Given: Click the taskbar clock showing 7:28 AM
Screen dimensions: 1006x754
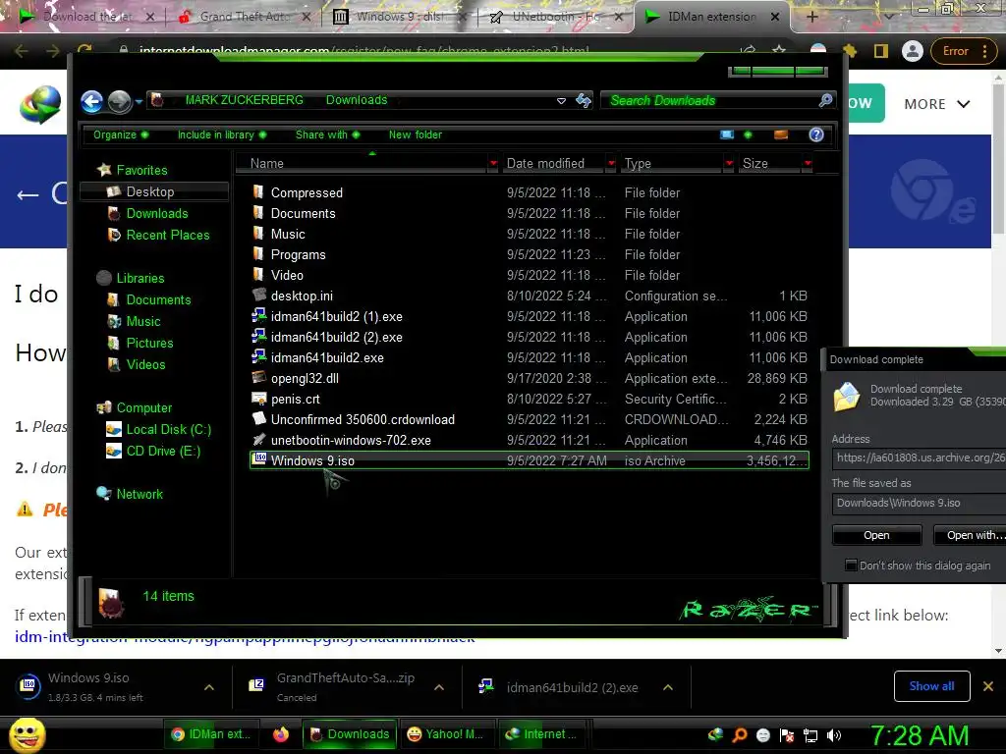Looking at the screenshot, I should pyautogui.click(x=920, y=734).
